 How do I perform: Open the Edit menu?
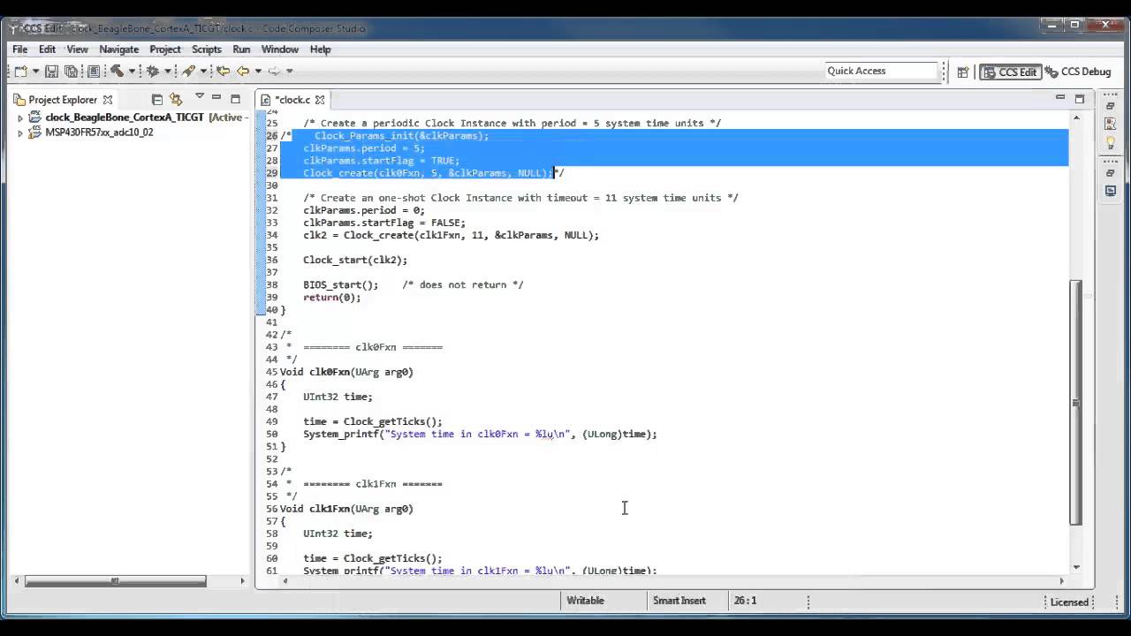pyautogui.click(x=47, y=49)
